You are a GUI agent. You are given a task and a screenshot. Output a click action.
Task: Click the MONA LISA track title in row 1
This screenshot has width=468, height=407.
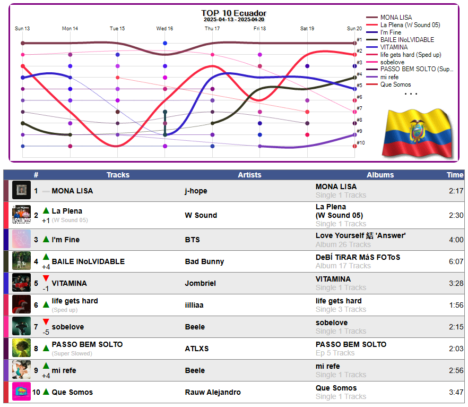click(x=72, y=191)
